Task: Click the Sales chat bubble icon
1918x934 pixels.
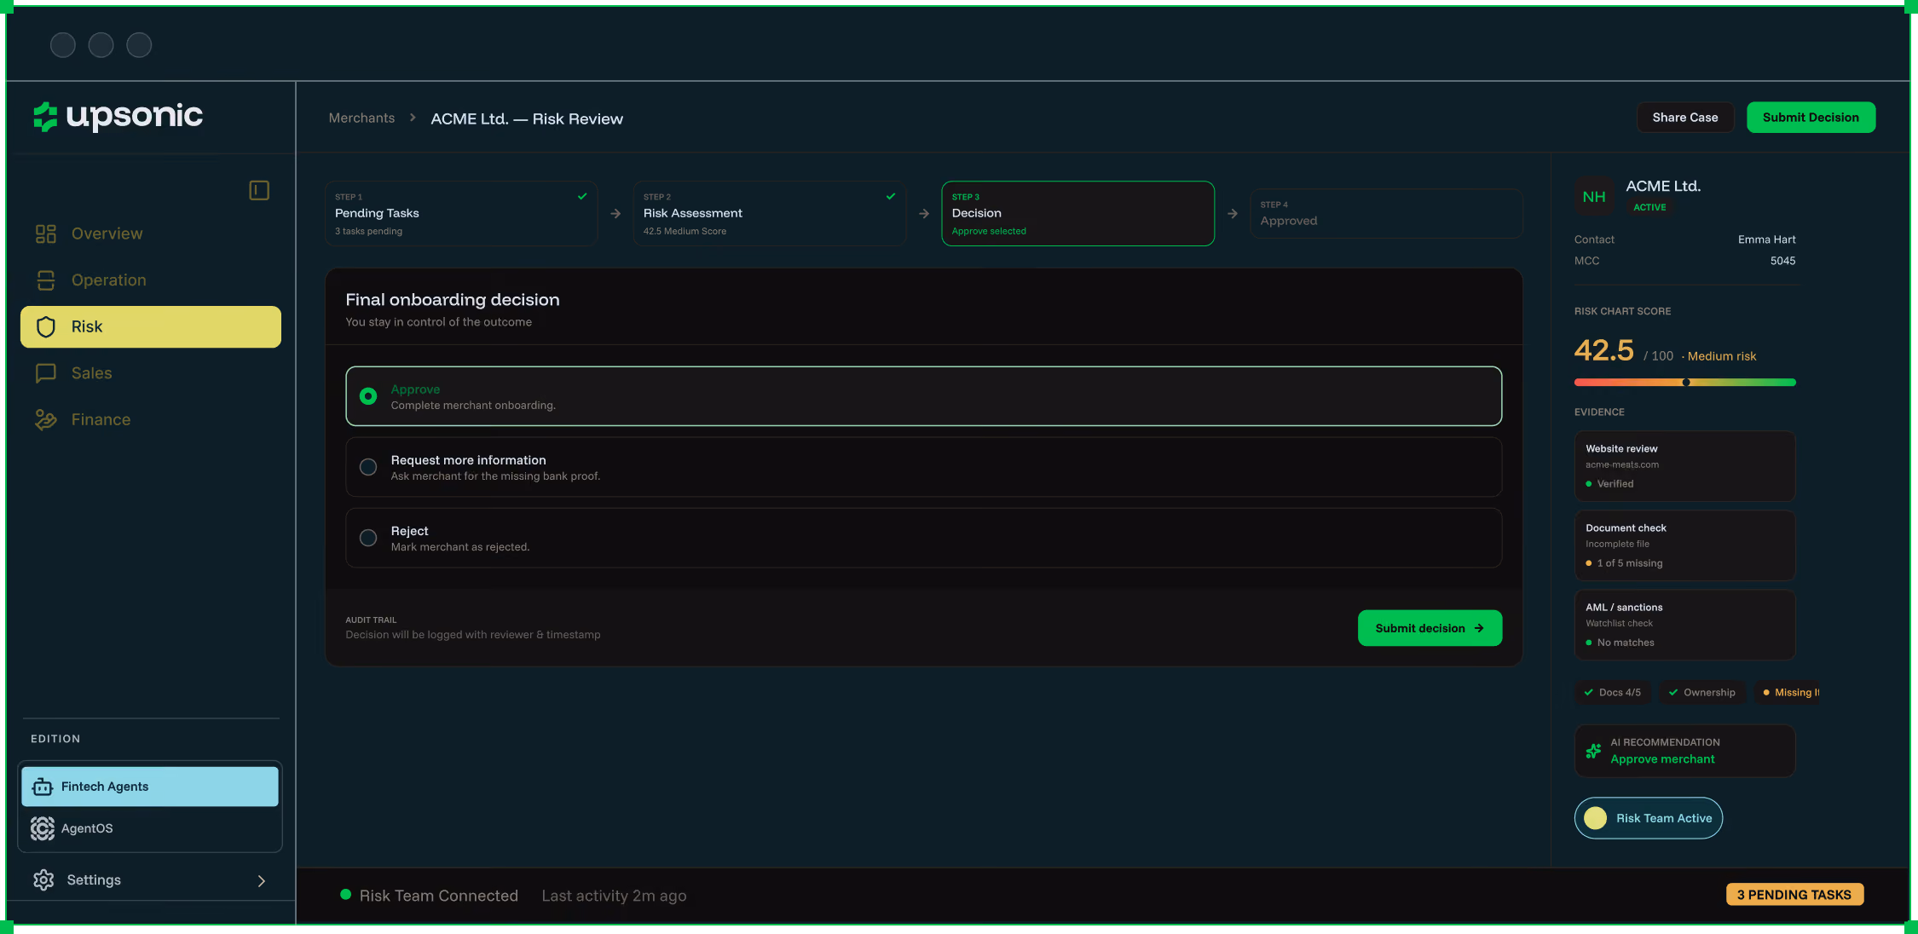Action: pos(46,373)
